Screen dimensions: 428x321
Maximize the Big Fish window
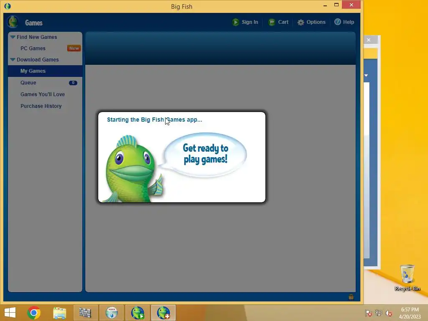[x=336, y=5]
